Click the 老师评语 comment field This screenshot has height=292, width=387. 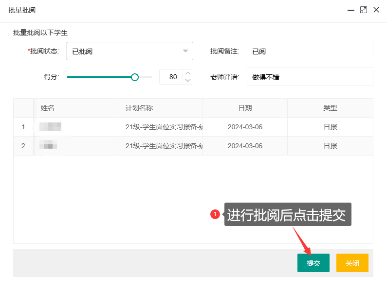pos(310,77)
